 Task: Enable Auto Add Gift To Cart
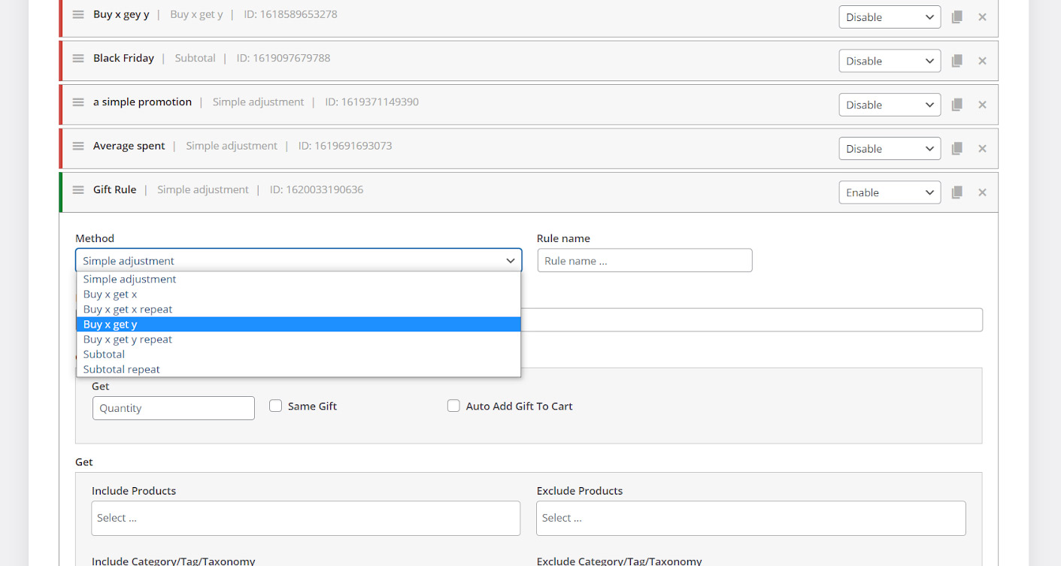click(x=453, y=406)
